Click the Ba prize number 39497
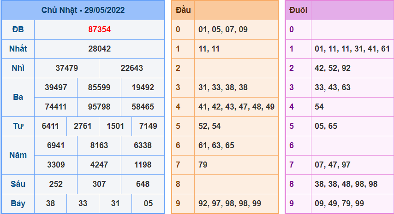This screenshot has height=214, width=394. pos(56,87)
